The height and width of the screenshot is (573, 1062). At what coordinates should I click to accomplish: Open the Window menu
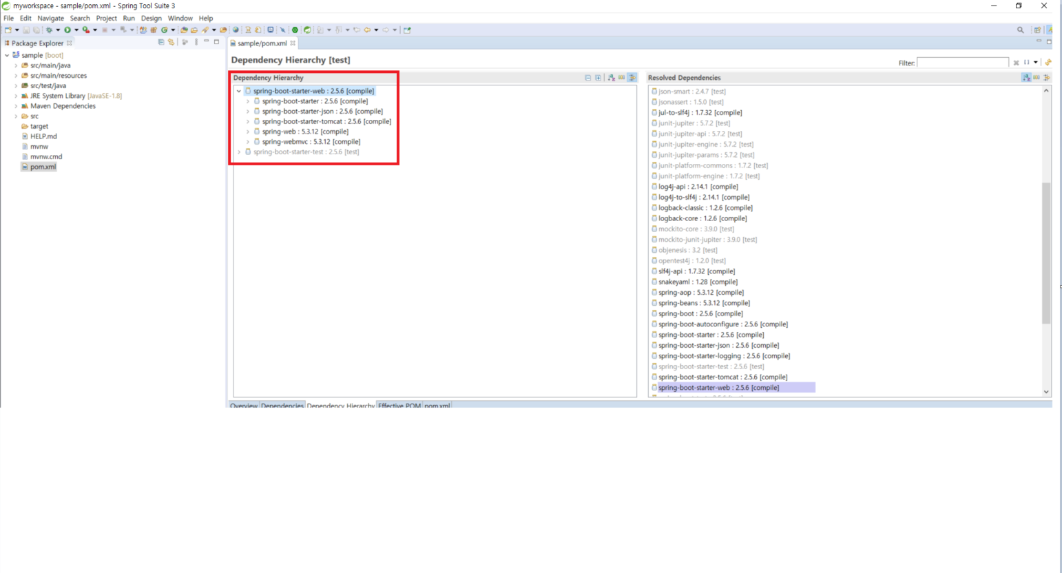point(180,18)
